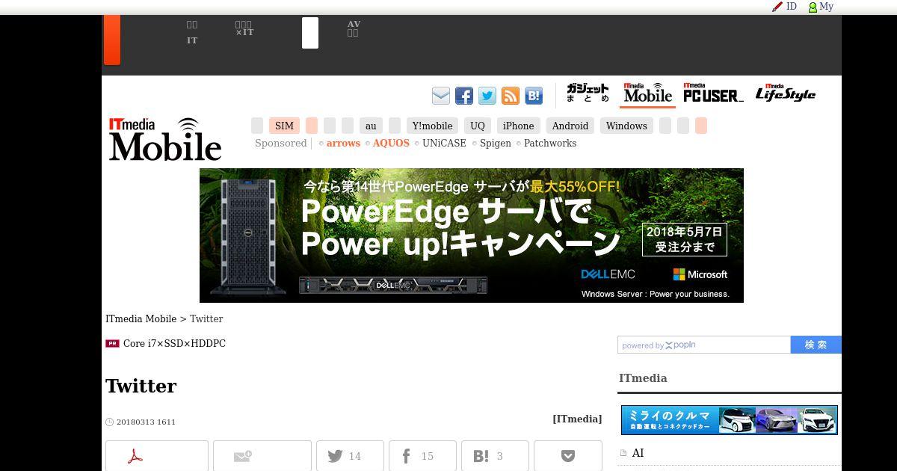Screen dimensions: 897x471
Task: Open the UNiCASE sponsored link
Action: point(444,143)
